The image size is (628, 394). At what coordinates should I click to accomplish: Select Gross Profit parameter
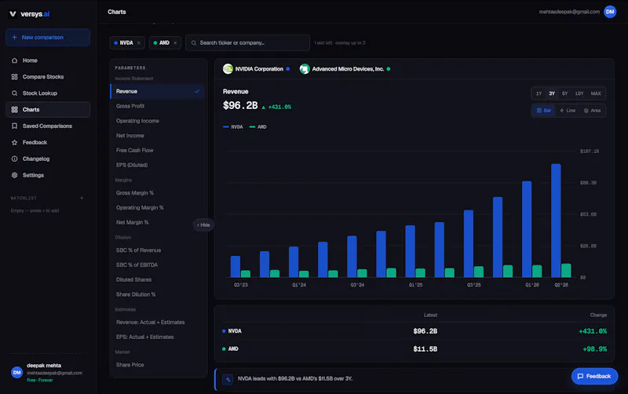coord(157,106)
